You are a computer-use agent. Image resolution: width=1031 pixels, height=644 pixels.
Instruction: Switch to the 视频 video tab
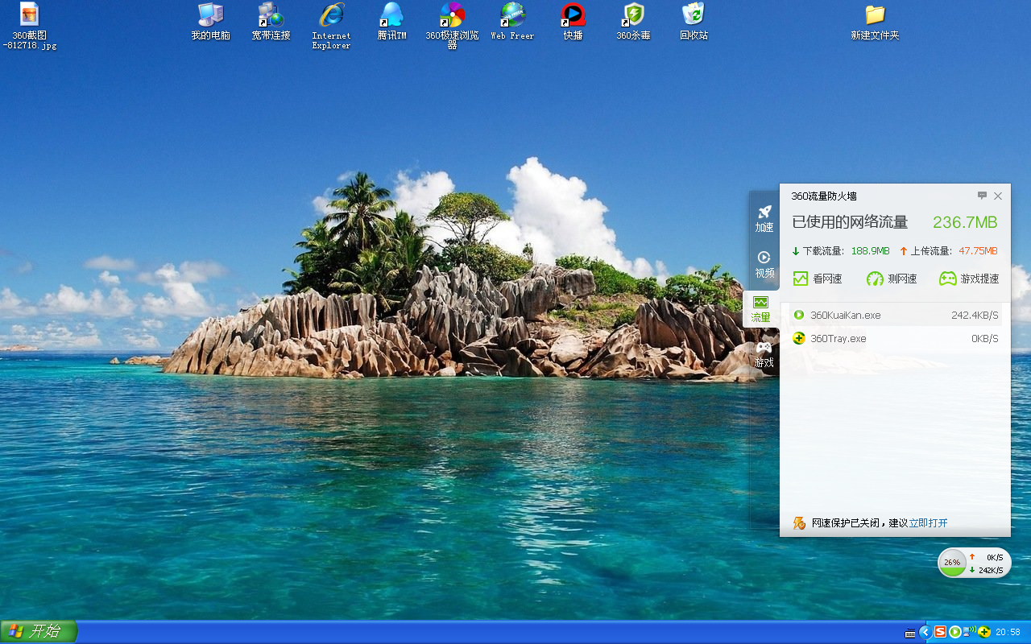(x=764, y=264)
